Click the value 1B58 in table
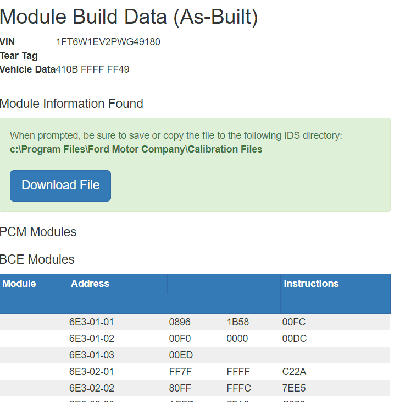 coord(238,322)
